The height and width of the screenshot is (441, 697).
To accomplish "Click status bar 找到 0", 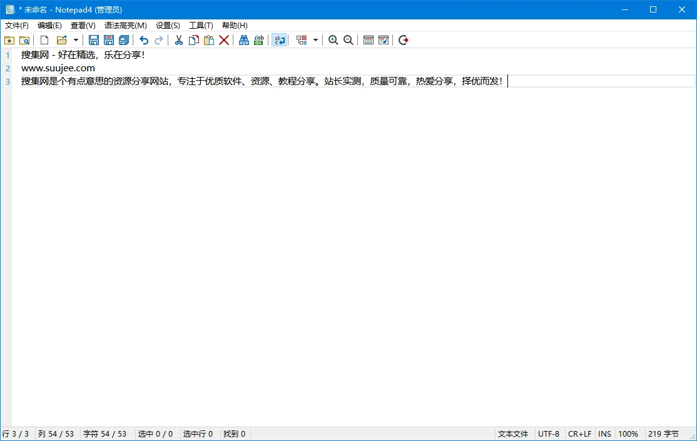I will pos(234,434).
